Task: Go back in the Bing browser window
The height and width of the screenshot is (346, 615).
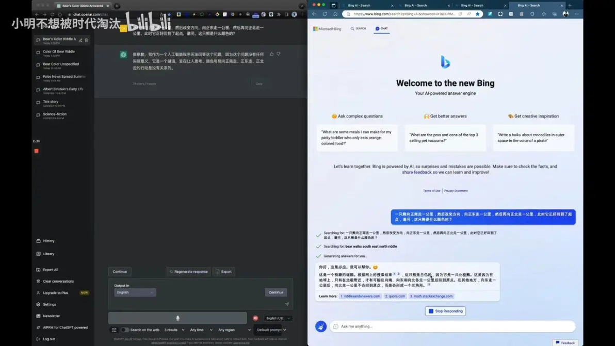Action: tap(314, 14)
